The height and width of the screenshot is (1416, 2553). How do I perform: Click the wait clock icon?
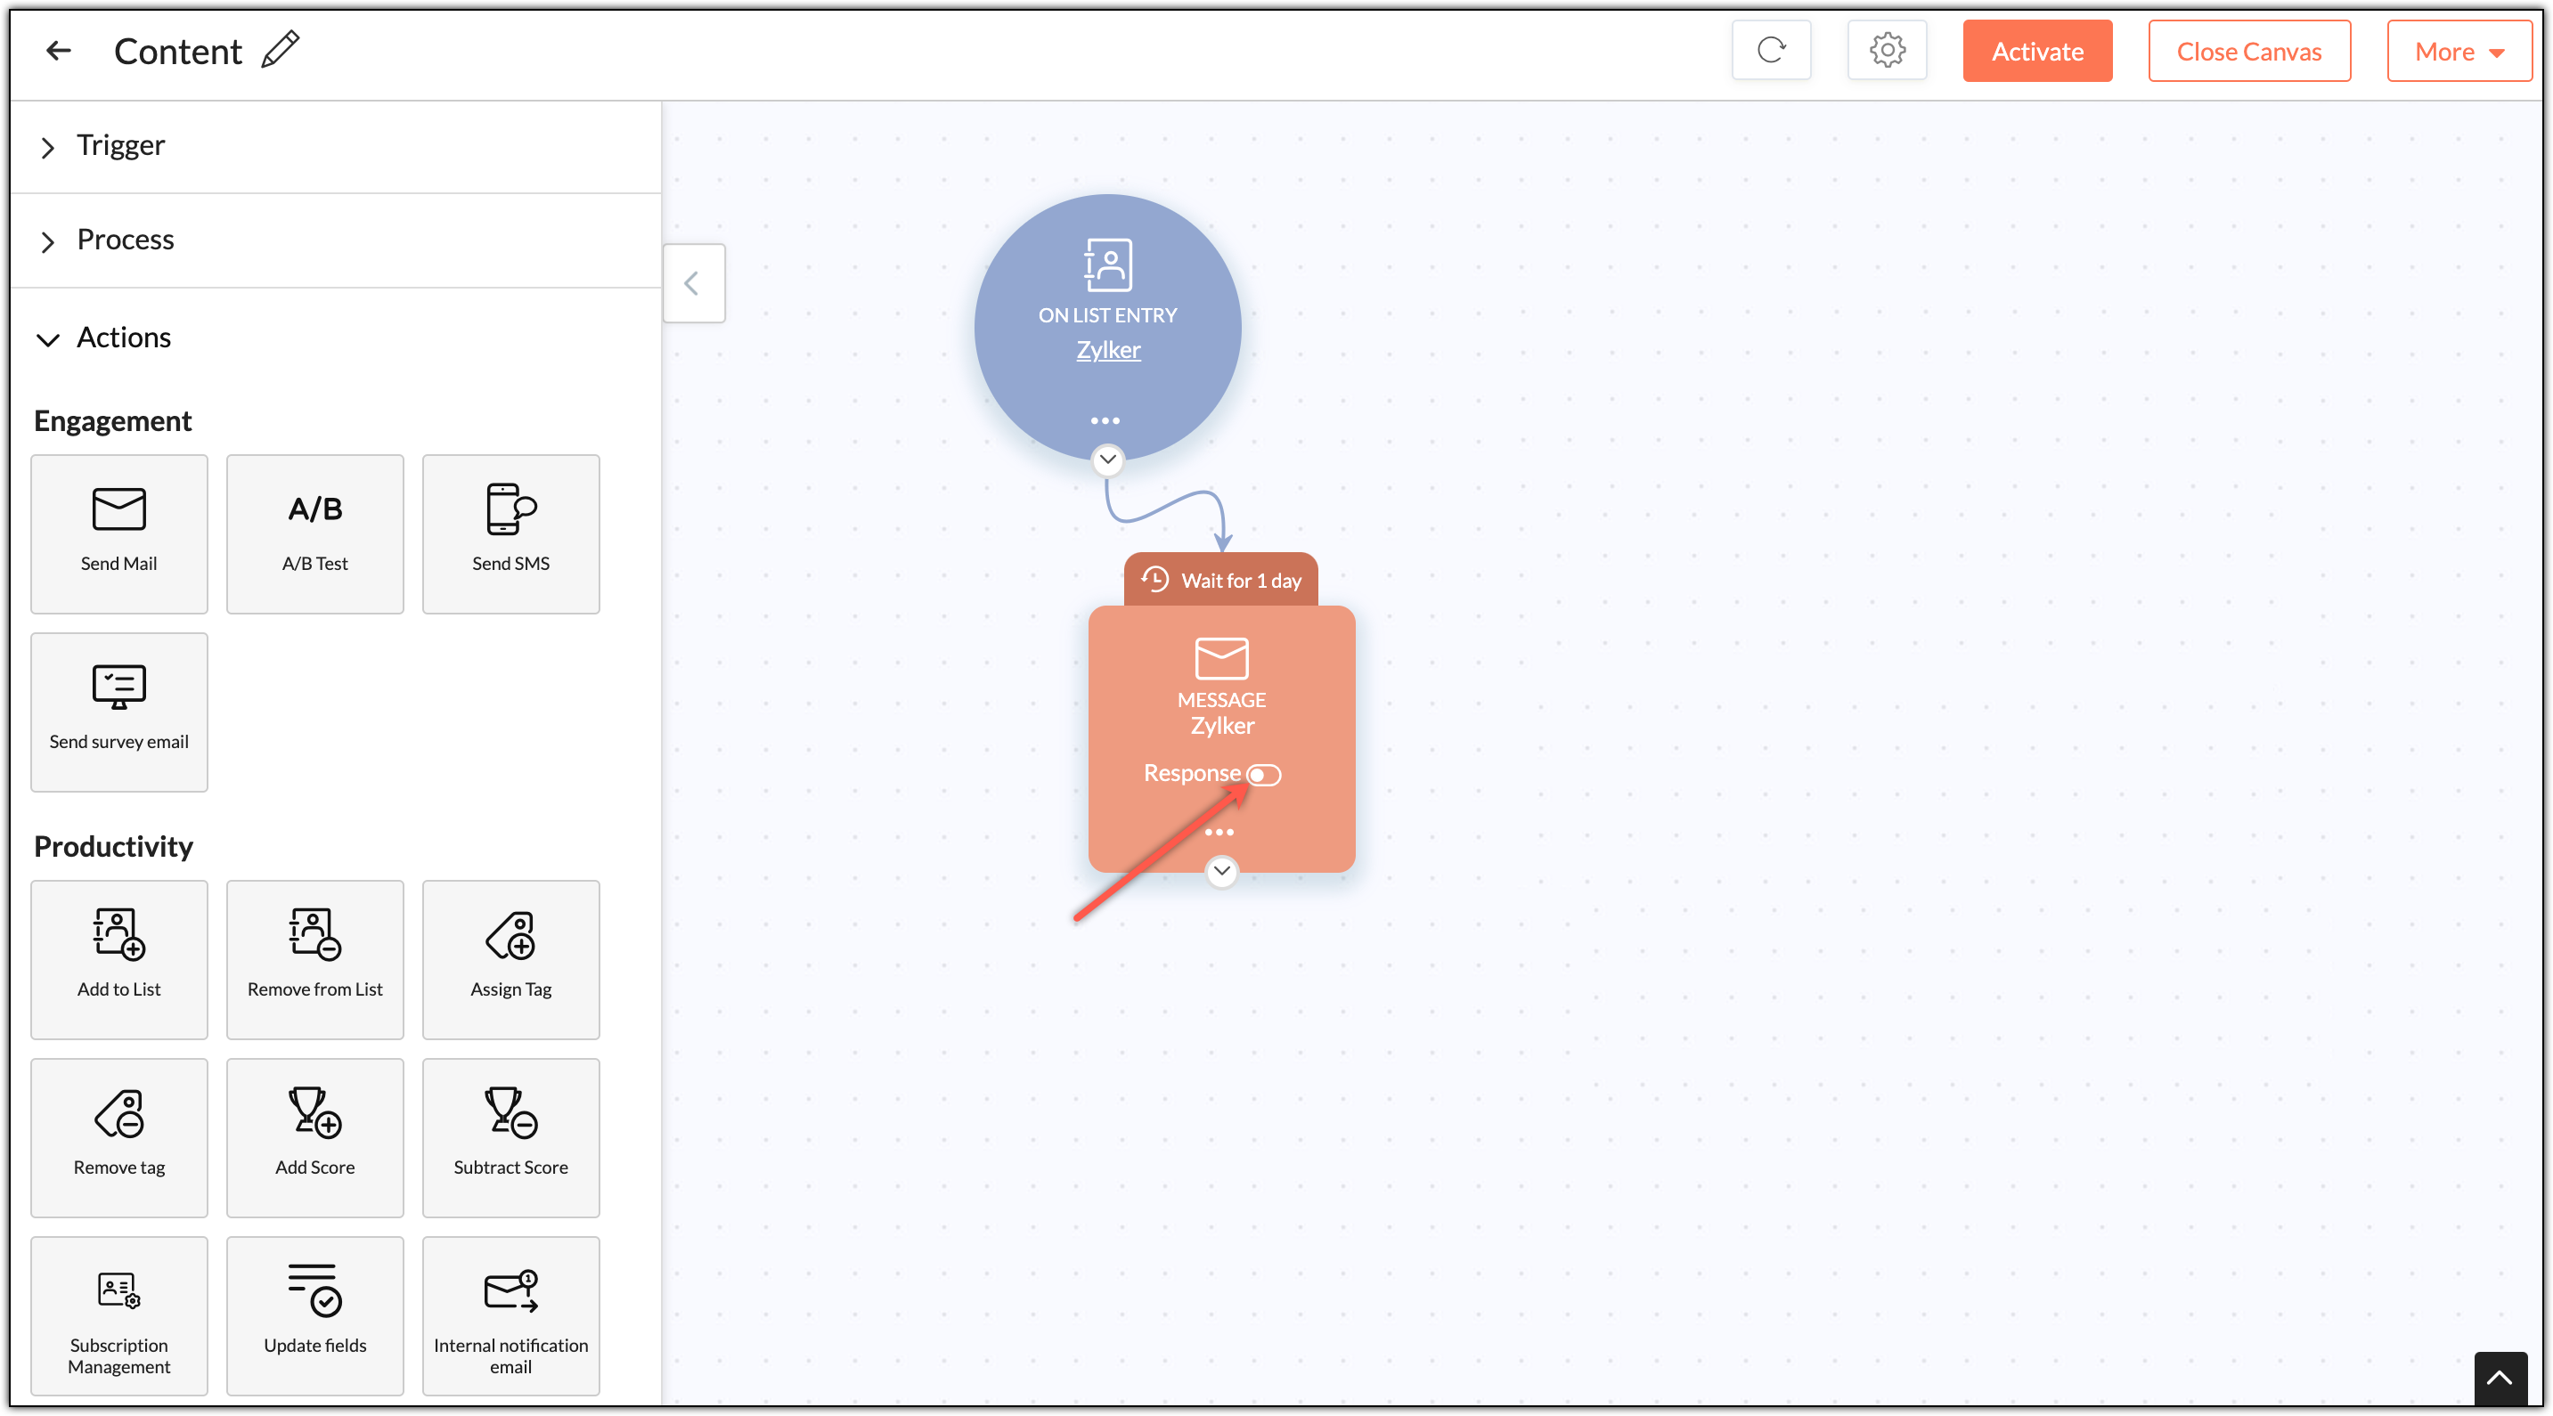click(x=1154, y=579)
